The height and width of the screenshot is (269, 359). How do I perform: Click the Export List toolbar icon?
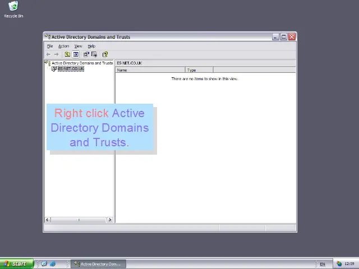(94, 54)
